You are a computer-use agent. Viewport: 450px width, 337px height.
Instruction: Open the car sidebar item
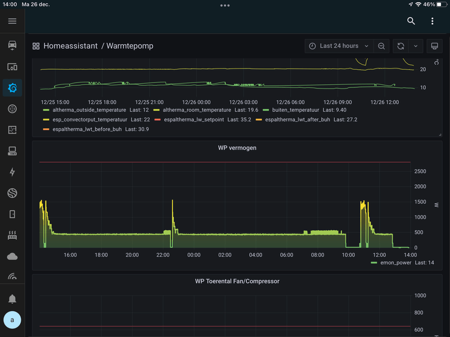(12, 45)
